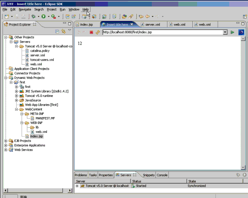
Task: Open the URL history dropdown arrow
Action: pos(225,32)
